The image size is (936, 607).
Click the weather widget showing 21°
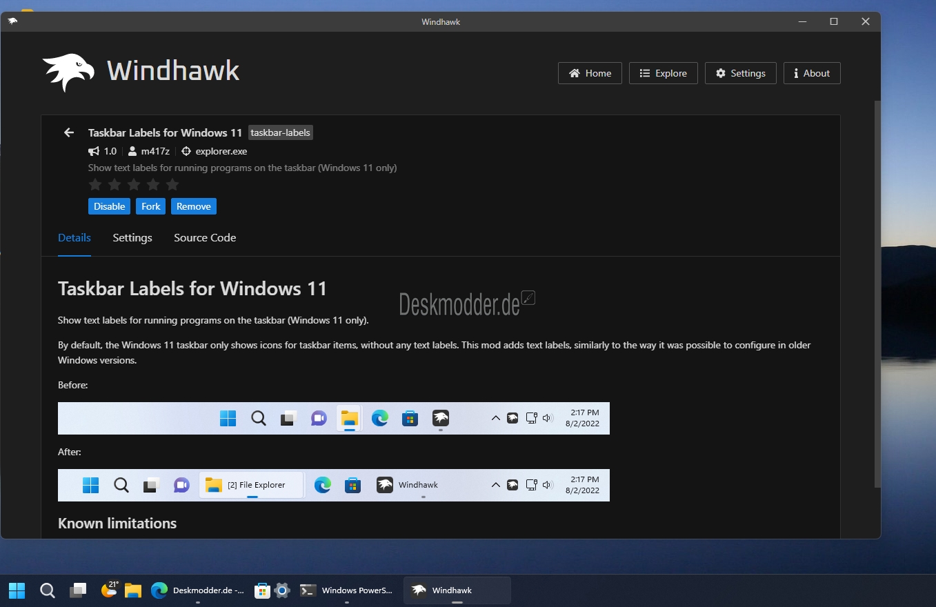click(x=110, y=589)
